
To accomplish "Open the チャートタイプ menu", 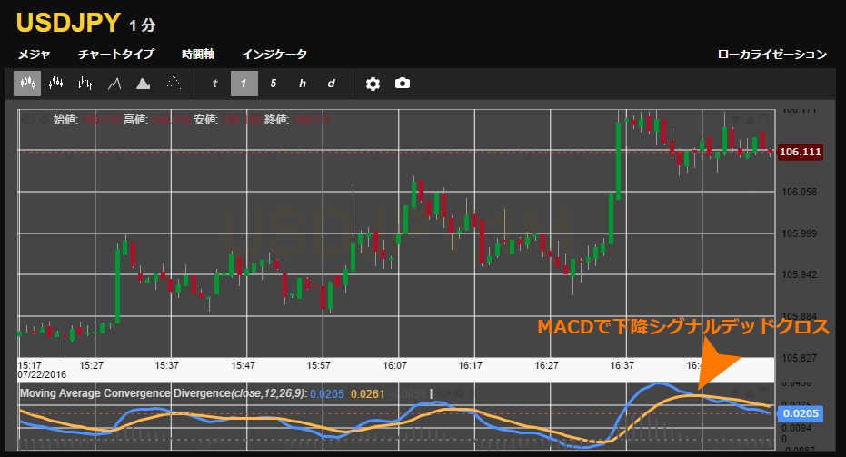I will click(x=116, y=54).
